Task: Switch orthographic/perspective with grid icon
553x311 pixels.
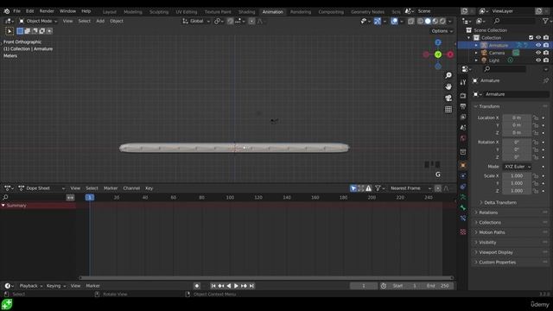Action: [x=448, y=110]
